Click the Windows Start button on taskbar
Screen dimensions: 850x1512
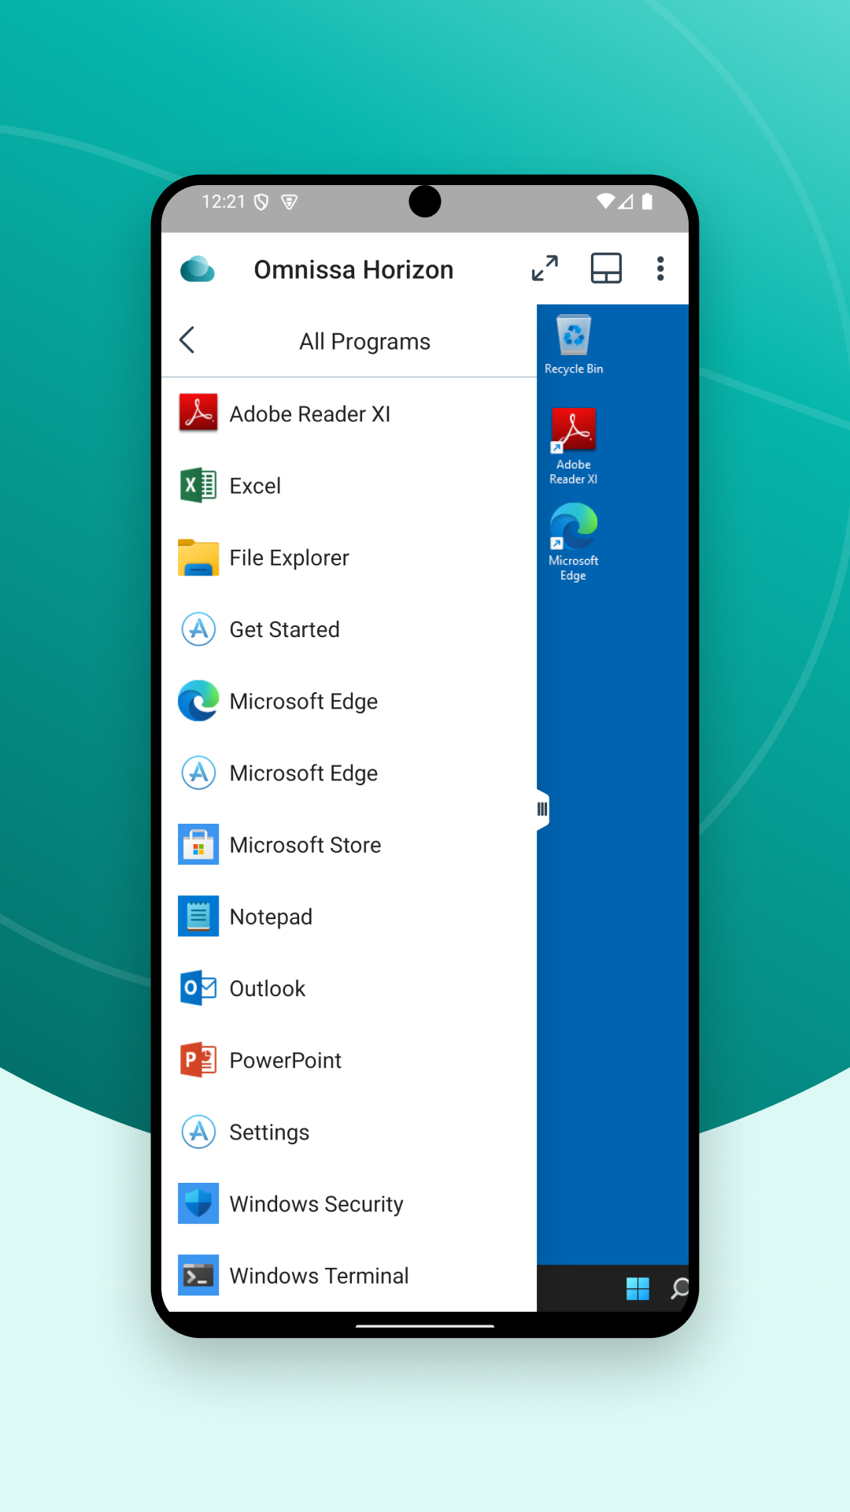(637, 1288)
